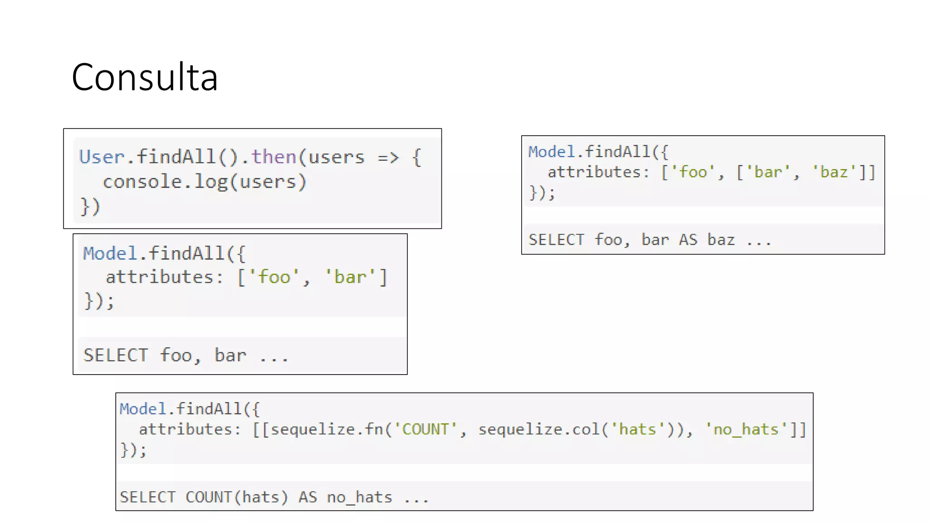
Task: Click the sequelize.col text
Action: (x=538, y=429)
